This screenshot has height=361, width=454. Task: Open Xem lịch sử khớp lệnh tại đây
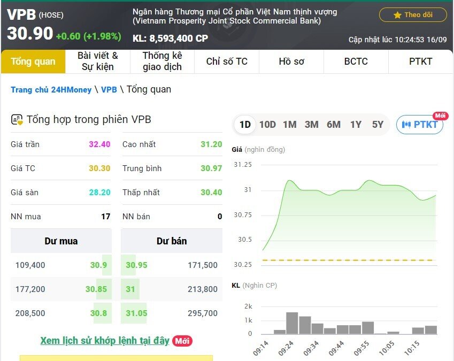click(x=105, y=341)
